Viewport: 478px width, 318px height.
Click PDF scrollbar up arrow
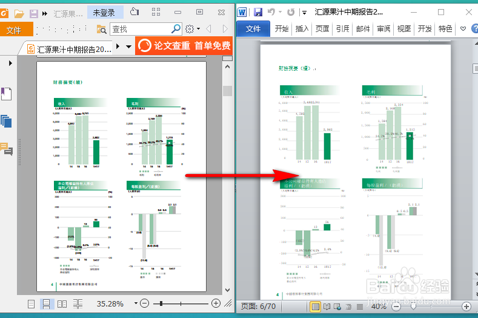227,67
